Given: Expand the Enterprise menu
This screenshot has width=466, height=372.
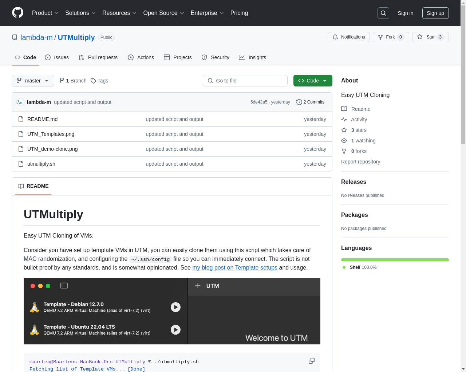Looking at the screenshot, I should pos(207,13).
